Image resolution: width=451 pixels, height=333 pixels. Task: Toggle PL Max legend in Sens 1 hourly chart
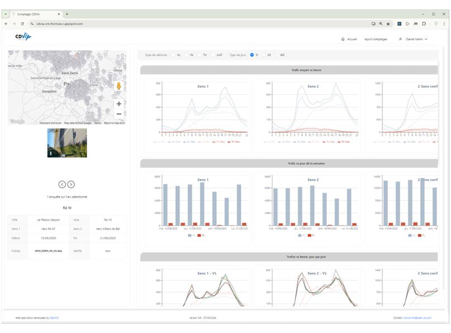tap(234, 142)
